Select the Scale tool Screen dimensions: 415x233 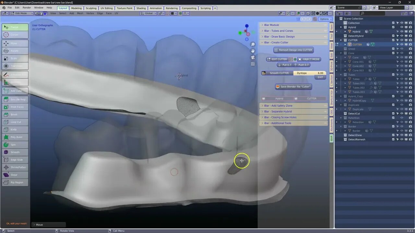click(15, 58)
